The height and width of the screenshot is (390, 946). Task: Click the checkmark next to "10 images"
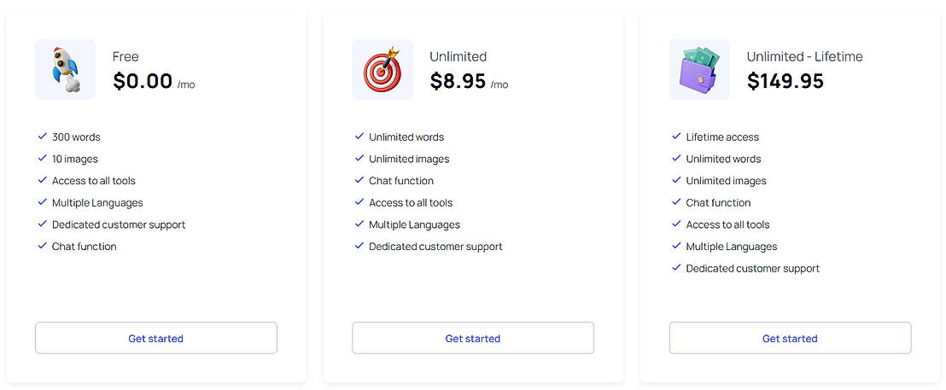(x=42, y=159)
